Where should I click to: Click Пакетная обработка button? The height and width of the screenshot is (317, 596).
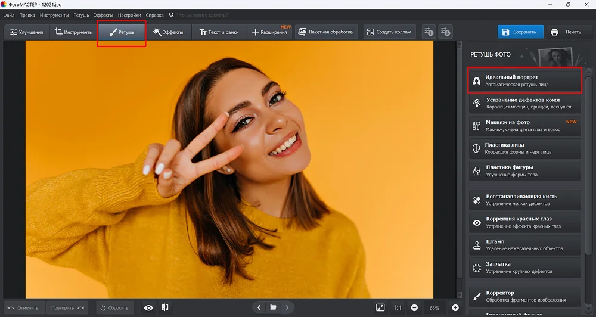[326, 32]
